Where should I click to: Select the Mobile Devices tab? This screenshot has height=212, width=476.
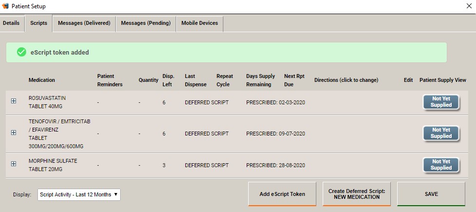[200, 23]
